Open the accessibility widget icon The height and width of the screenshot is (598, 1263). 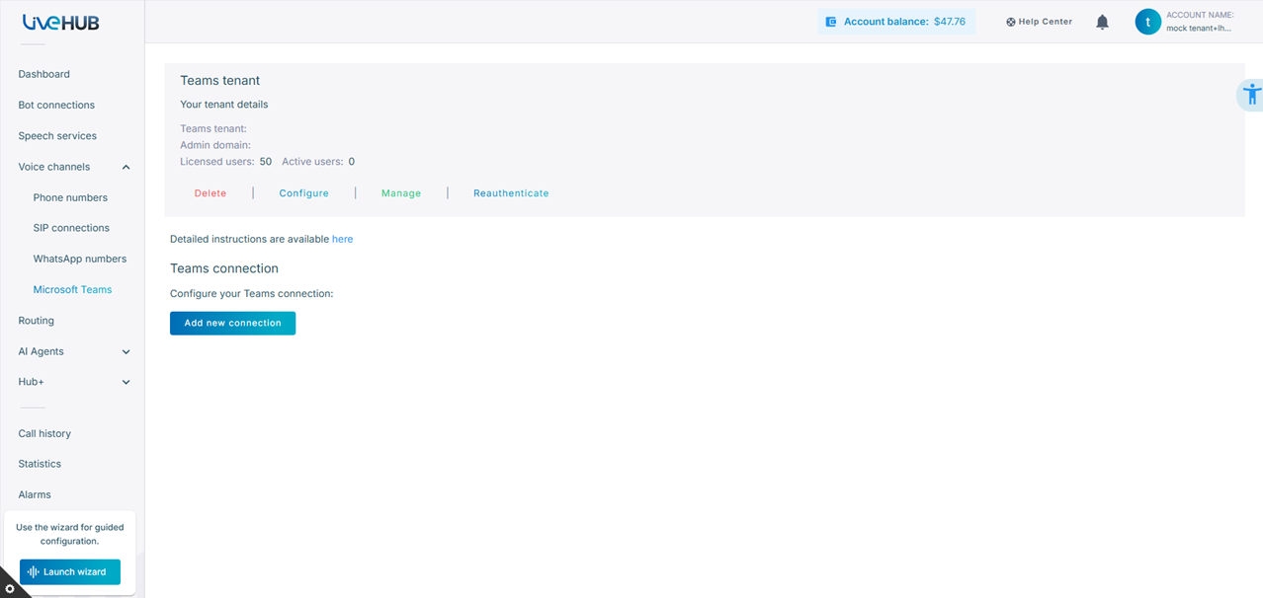pos(1251,95)
